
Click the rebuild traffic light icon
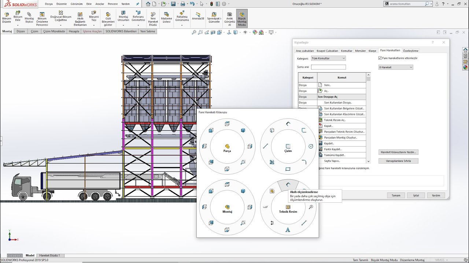211,4
